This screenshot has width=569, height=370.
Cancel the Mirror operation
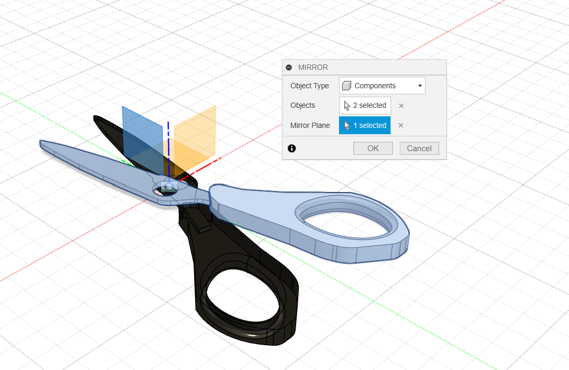click(419, 149)
